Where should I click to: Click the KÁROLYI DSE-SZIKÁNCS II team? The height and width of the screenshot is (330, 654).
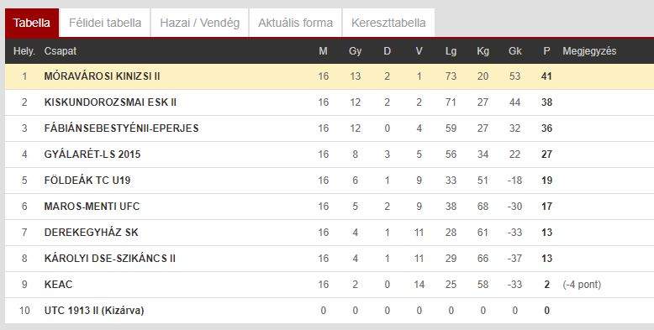point(109,259)
